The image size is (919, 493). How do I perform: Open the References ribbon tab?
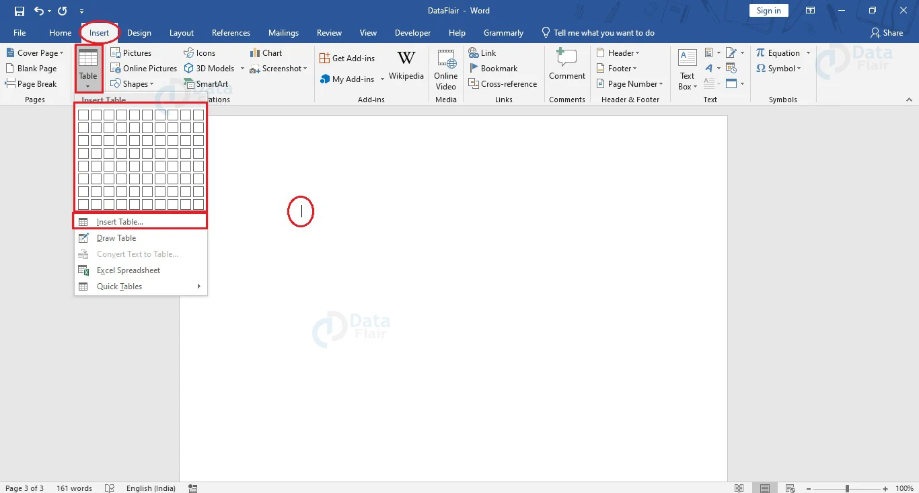[x=231, y=32]
